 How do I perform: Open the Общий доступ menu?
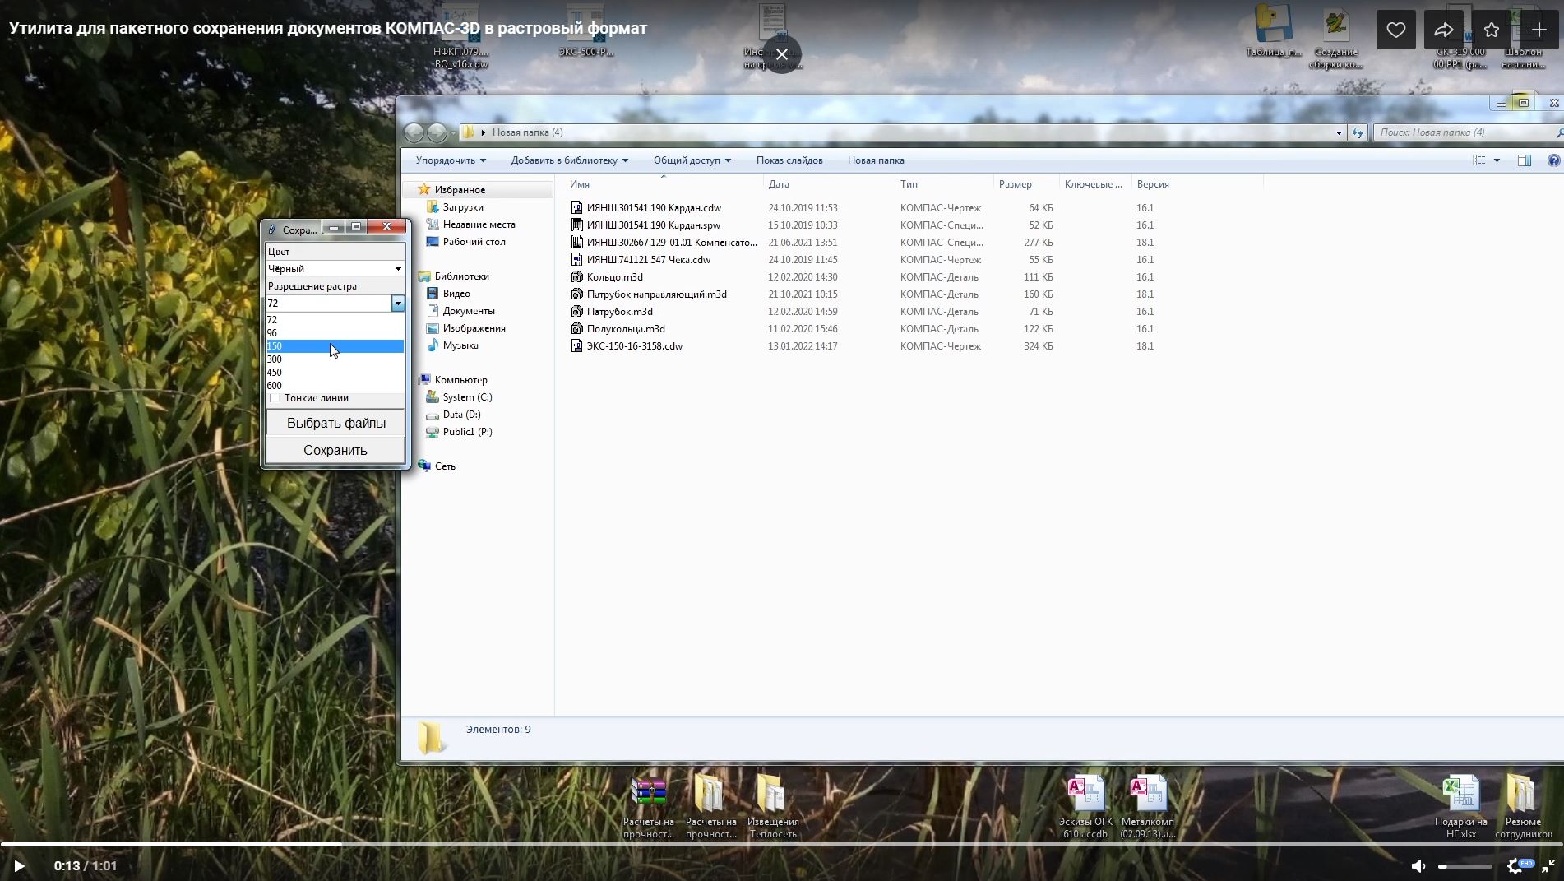[x=692, y=160]
